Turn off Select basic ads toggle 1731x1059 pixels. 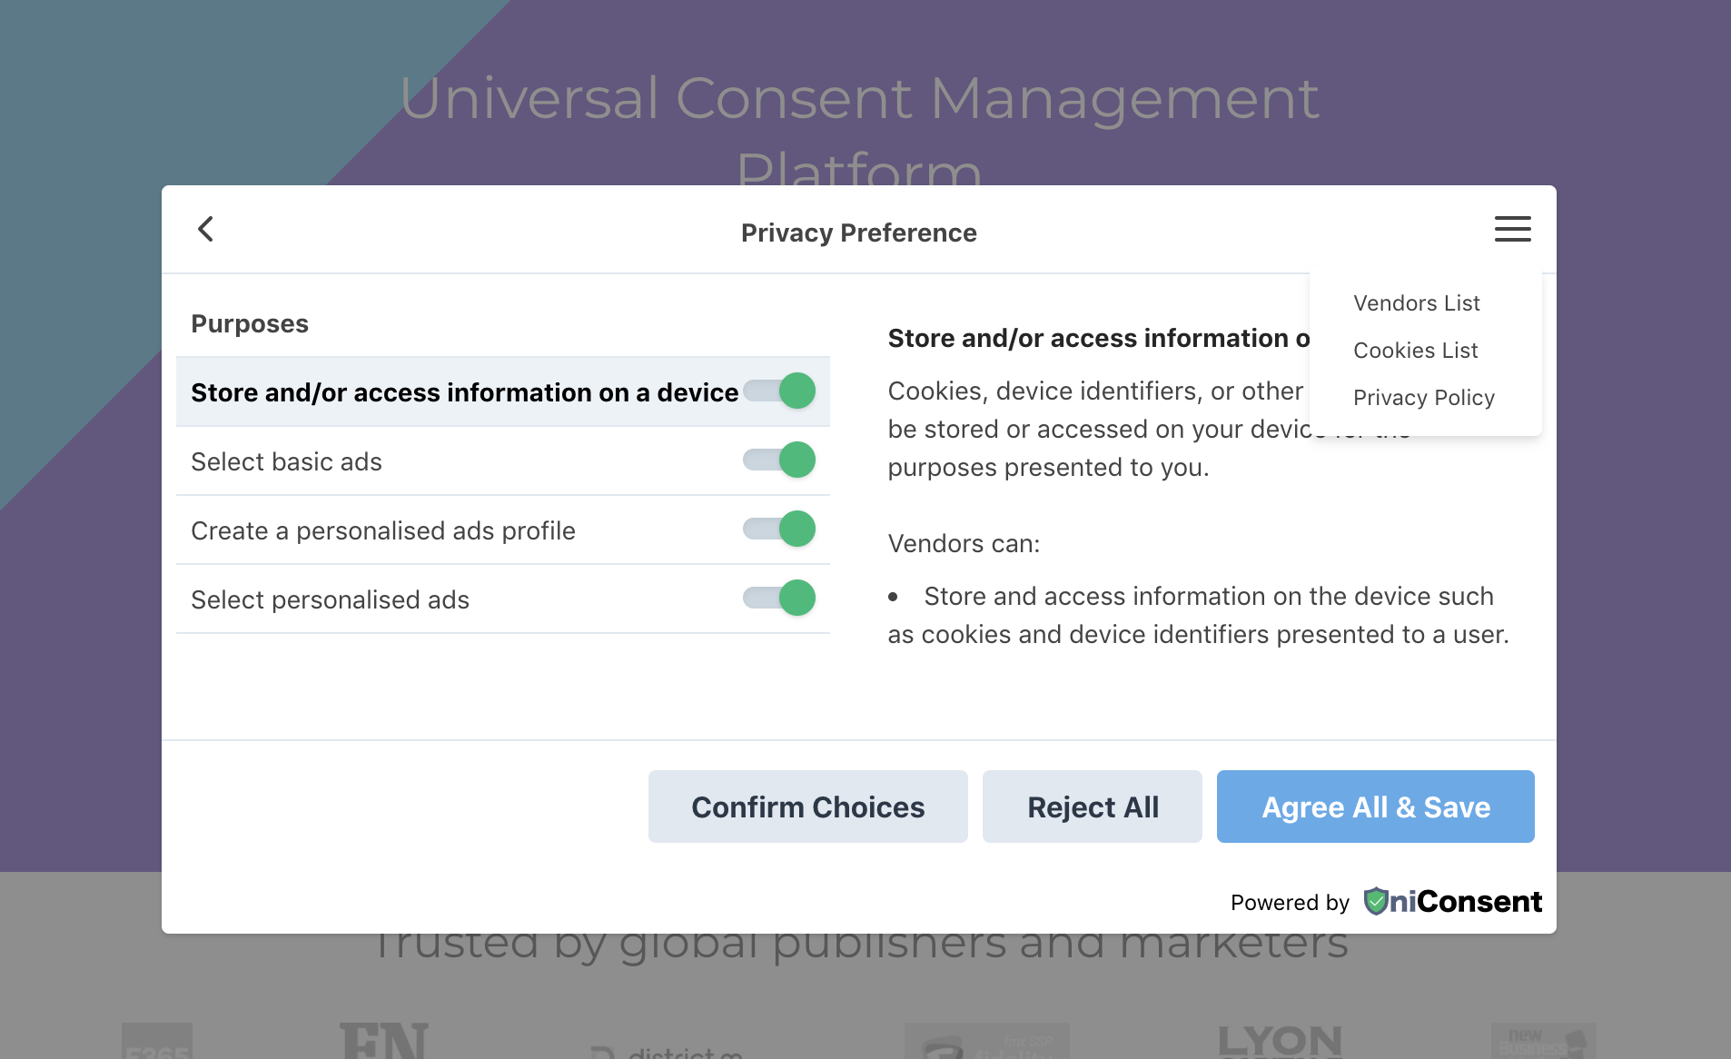[780, 460]
